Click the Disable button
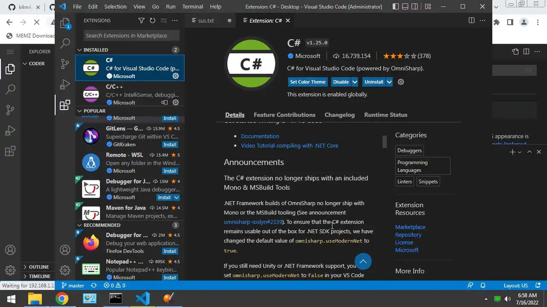The image size is (547, 307). [341, 82]
